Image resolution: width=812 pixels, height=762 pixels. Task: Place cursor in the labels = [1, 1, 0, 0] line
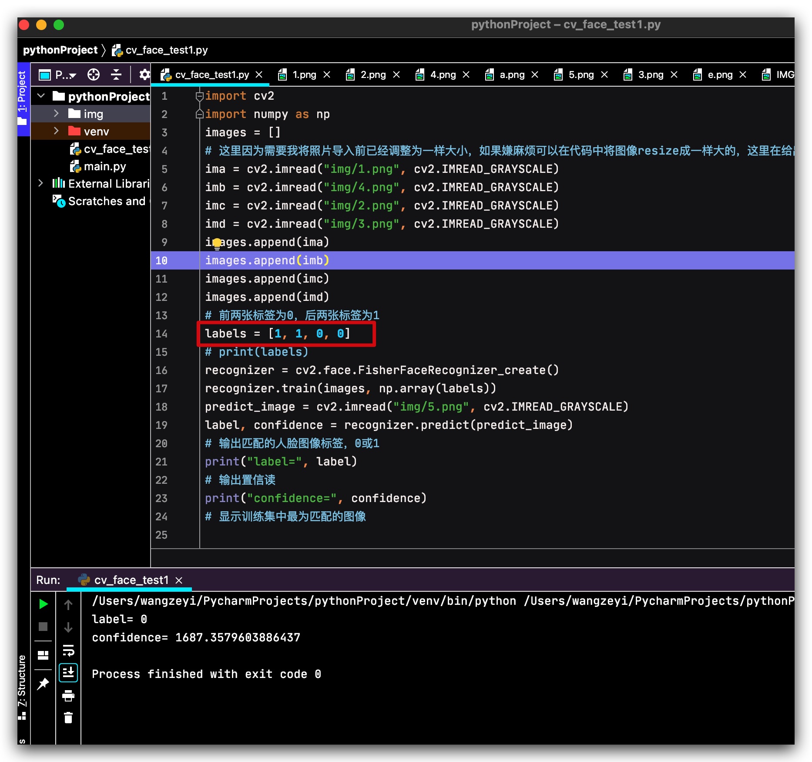click(278, 334)
